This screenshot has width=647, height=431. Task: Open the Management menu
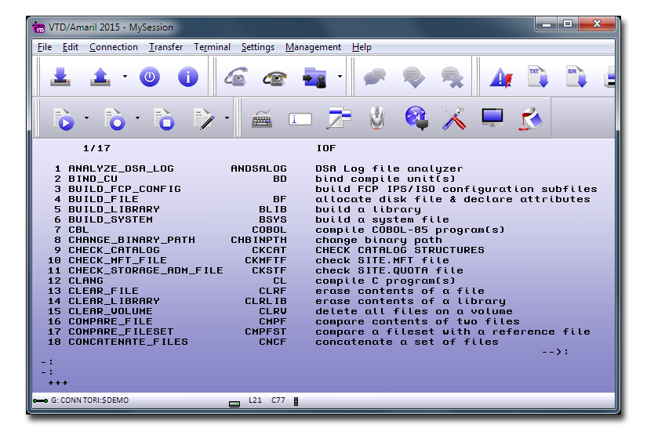tap(313, 47)
